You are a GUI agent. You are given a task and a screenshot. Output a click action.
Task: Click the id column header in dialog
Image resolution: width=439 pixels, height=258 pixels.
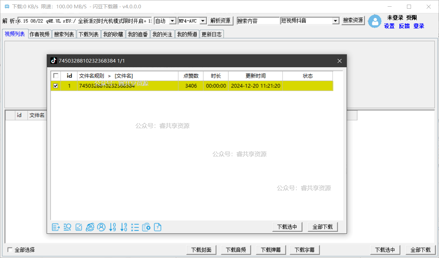(69, 76)
